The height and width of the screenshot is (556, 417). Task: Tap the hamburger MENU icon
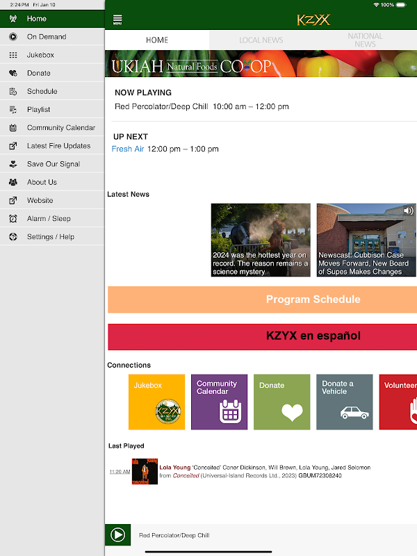tap(117, 19)
